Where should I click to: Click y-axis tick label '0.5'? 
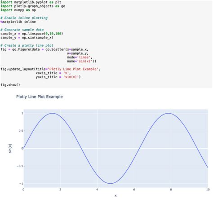point(21,131)
